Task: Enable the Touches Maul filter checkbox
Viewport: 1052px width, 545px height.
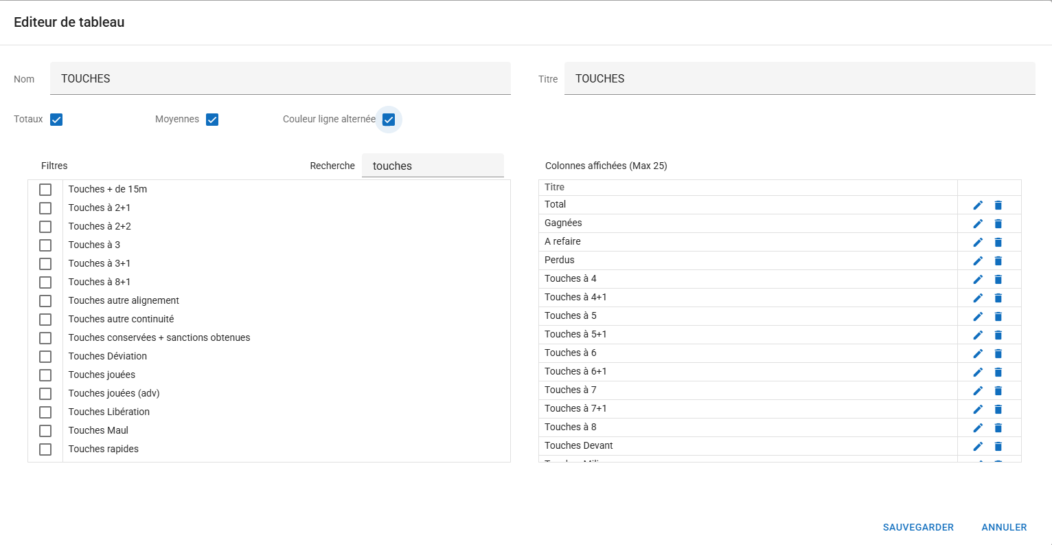Action: [45, 431]
